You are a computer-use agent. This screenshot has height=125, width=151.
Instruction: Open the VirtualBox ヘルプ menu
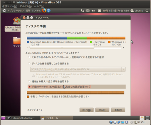[39, 6]
